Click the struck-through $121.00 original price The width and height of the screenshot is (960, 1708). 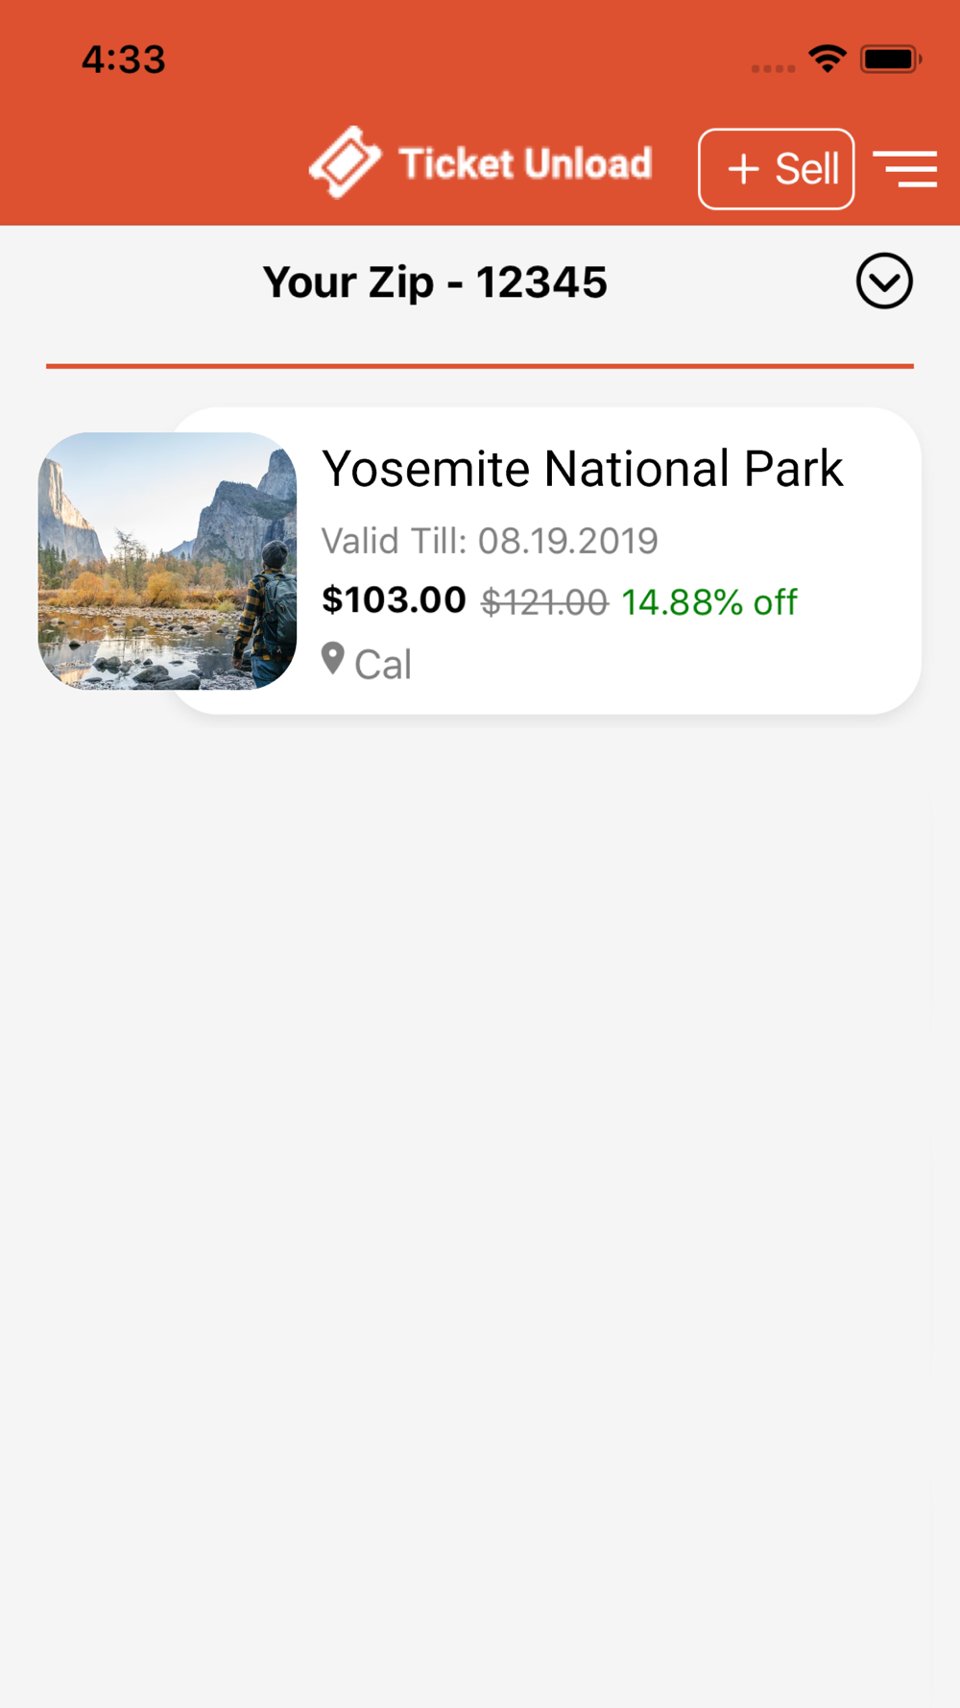click(x=544, y=602)
